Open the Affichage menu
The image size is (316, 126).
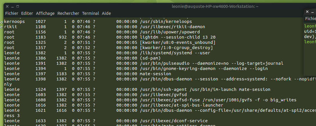point(45,13)
